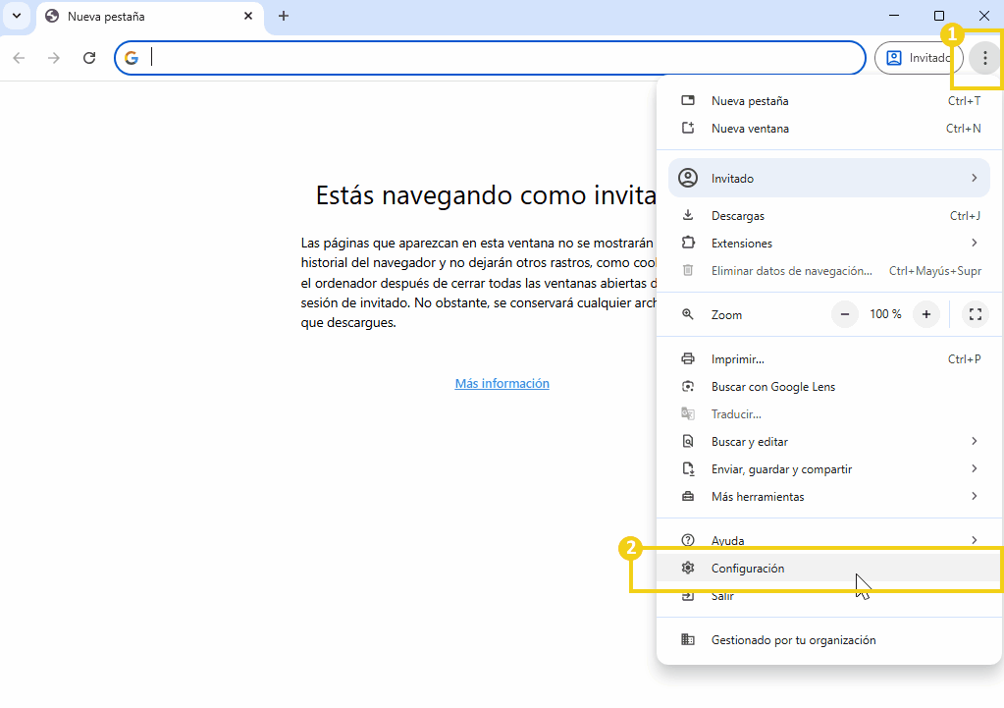Reload the page with the refresh icon
This screenshot has height=708, width=1004.
click(x=89, y=58)
